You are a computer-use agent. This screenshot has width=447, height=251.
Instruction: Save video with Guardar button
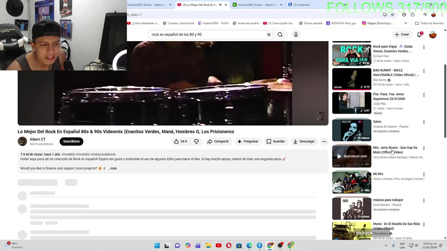[276, 142]
